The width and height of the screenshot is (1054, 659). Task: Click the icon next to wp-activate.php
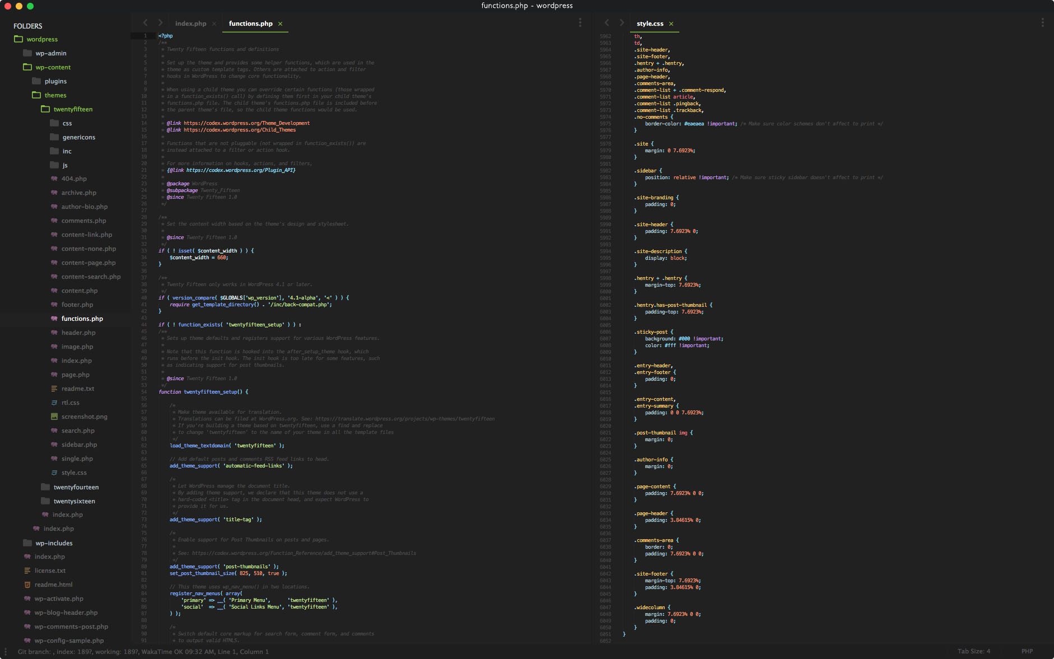pyautogui.click(x=27, y=599)
